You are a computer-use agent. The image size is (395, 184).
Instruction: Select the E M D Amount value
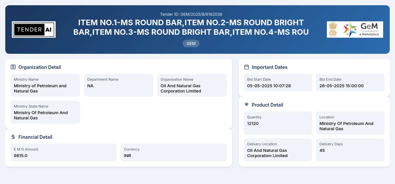click(x=20, y=155)
